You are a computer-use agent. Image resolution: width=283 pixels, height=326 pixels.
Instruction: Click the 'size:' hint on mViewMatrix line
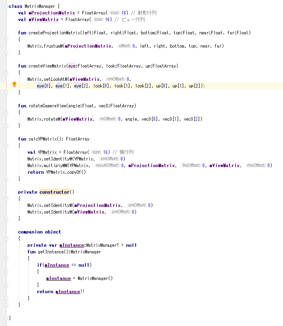point(98,20)
